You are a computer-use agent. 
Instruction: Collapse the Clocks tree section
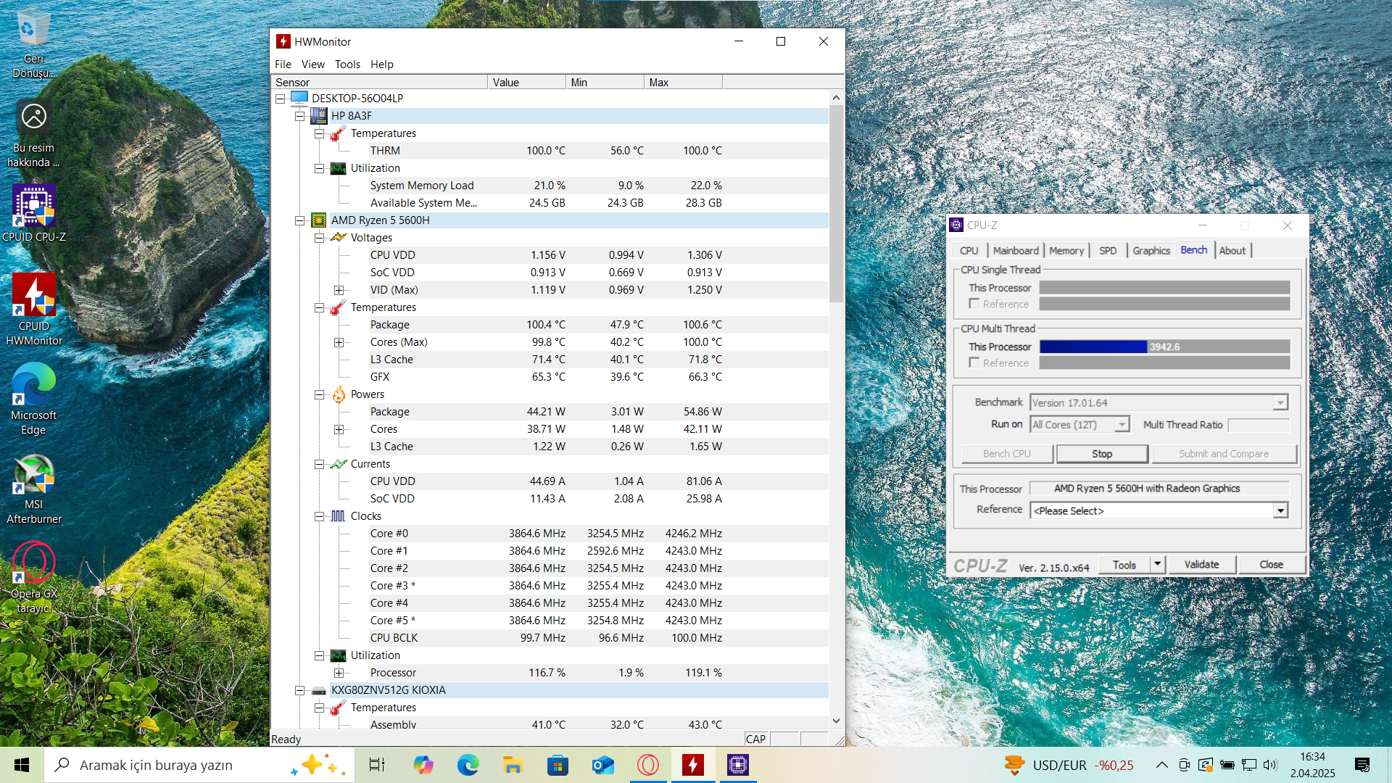tap(319, 516)
